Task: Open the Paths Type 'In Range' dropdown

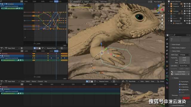Action: click(x=184, y=55)
